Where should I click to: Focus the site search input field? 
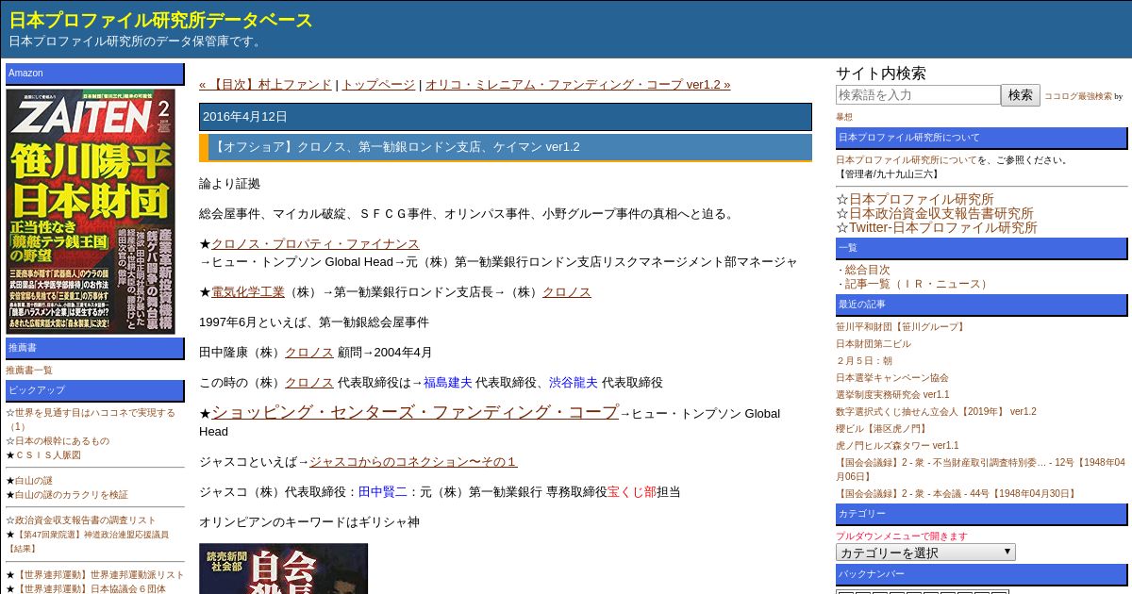pos(918,94)
